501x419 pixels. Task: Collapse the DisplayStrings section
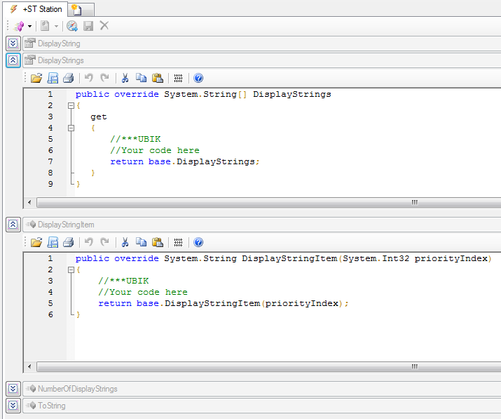13,60
